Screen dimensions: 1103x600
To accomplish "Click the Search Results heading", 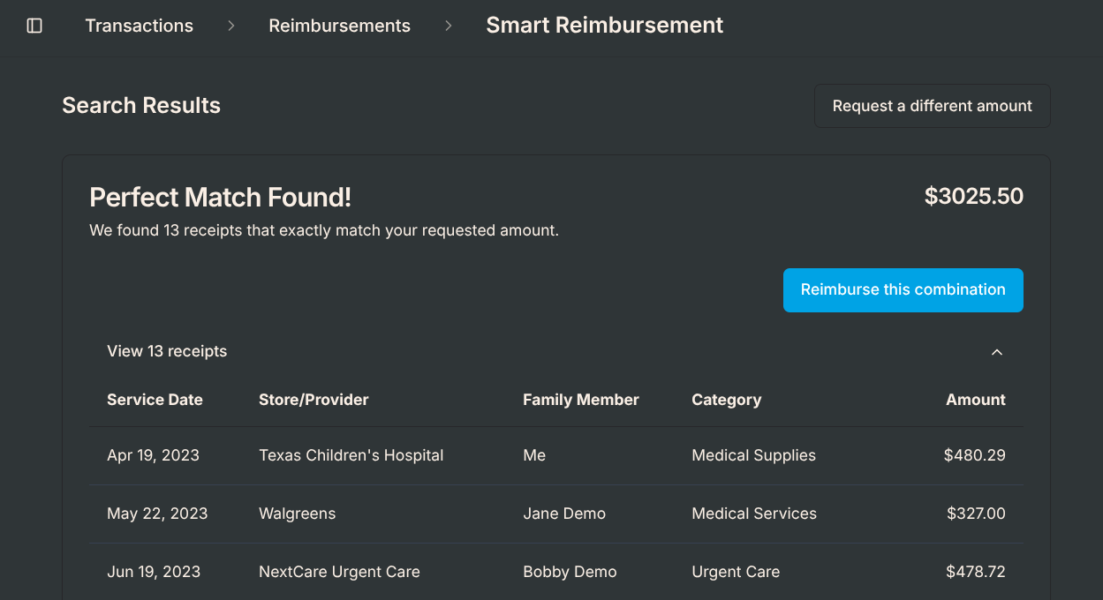I will (141, 105).
